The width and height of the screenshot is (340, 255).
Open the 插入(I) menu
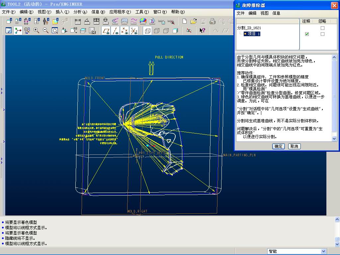62,12
